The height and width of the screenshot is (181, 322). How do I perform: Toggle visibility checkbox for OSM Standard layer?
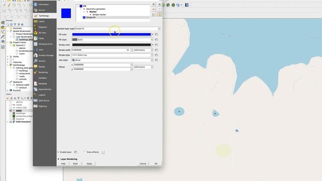[x=11, y=122]
